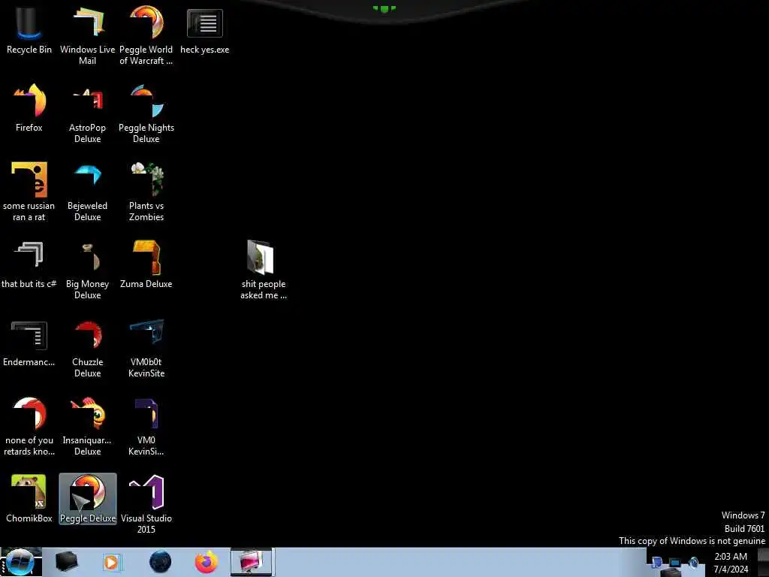Select 'that but its c#' icon

click(x=29, y=264)
